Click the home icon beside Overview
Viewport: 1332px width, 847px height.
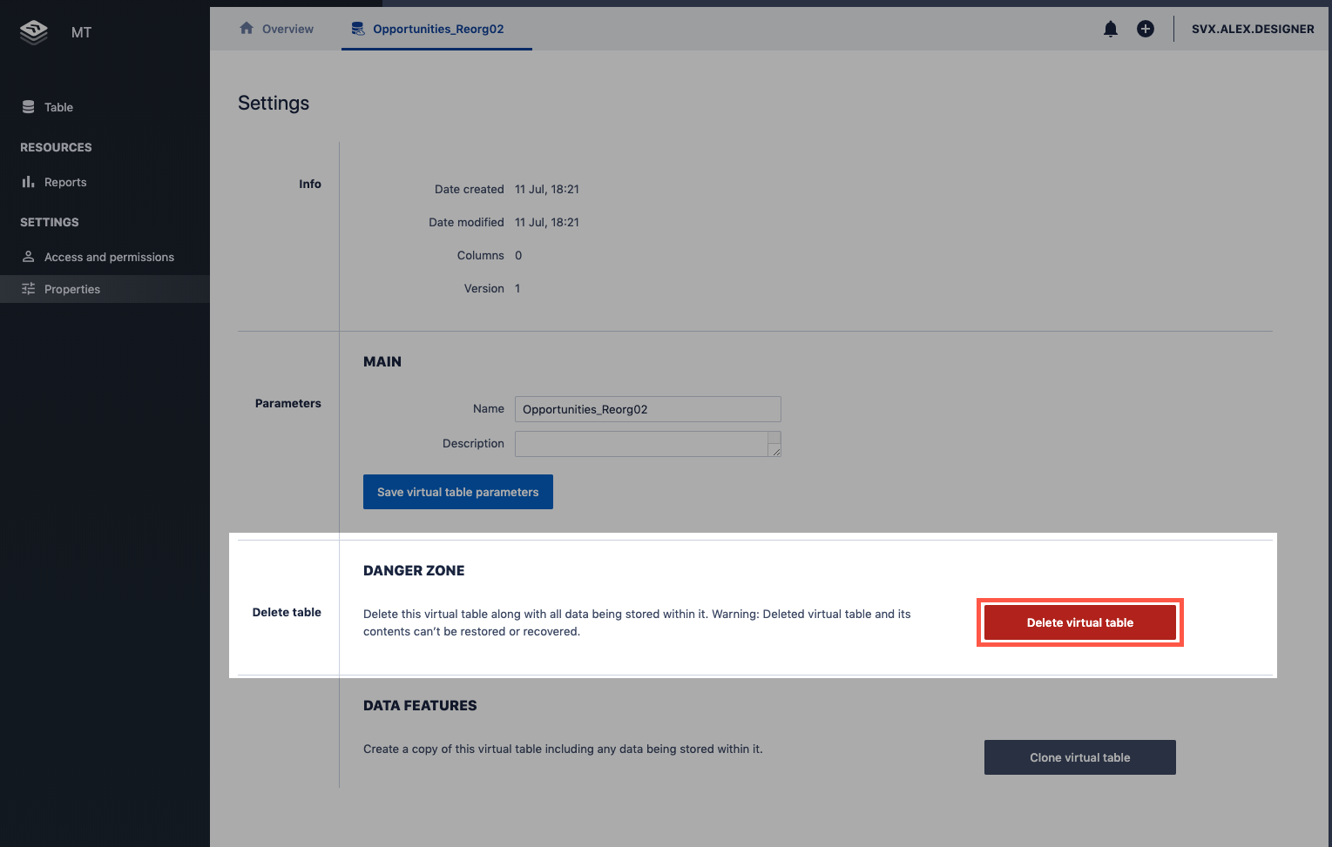(247, 29)
